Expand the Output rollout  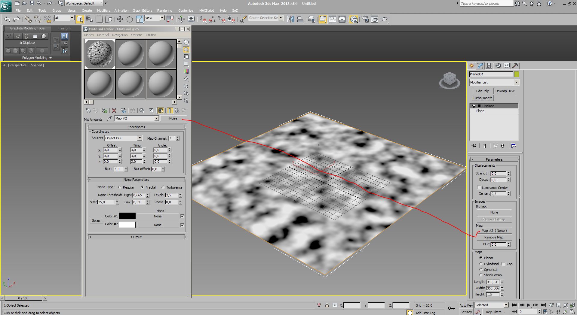click(136, 237)
